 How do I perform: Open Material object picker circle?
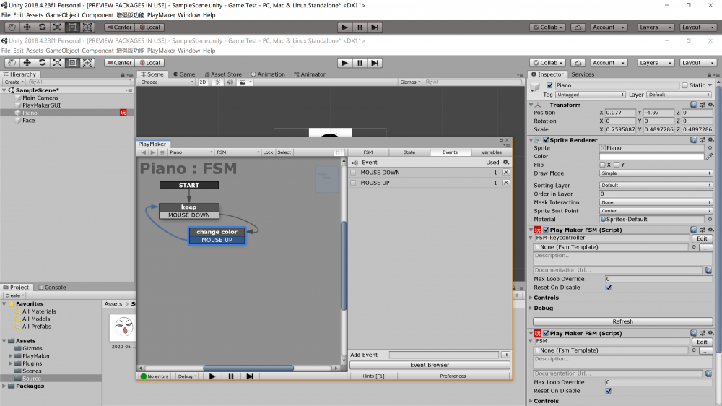click(710, 220)
